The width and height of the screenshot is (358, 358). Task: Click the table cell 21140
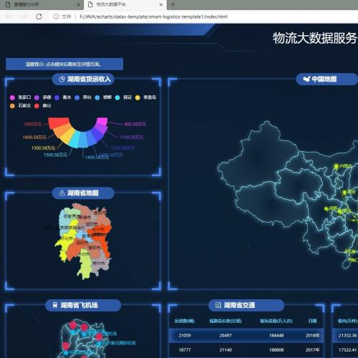[x=226, y=349]
